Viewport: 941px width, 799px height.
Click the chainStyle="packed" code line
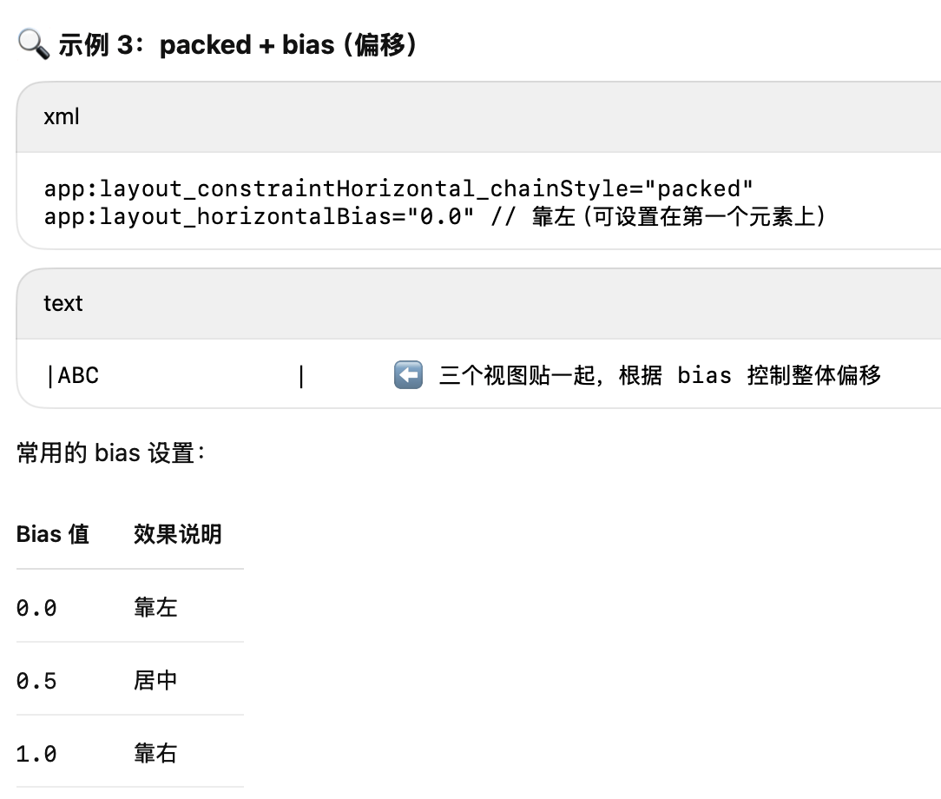coord(398,189)
